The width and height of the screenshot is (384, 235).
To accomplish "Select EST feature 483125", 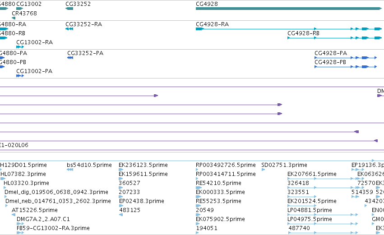I will (x=130, y=210).
